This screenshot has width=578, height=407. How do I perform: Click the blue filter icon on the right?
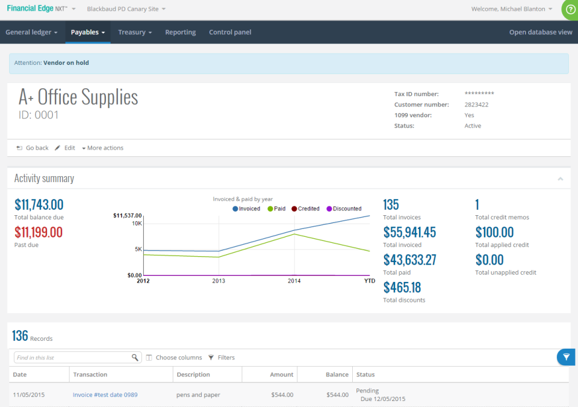click(x=566, y=357)
